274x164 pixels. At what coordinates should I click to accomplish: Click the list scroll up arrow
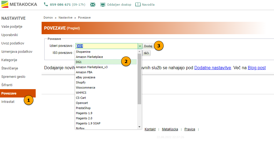[139, 51]
